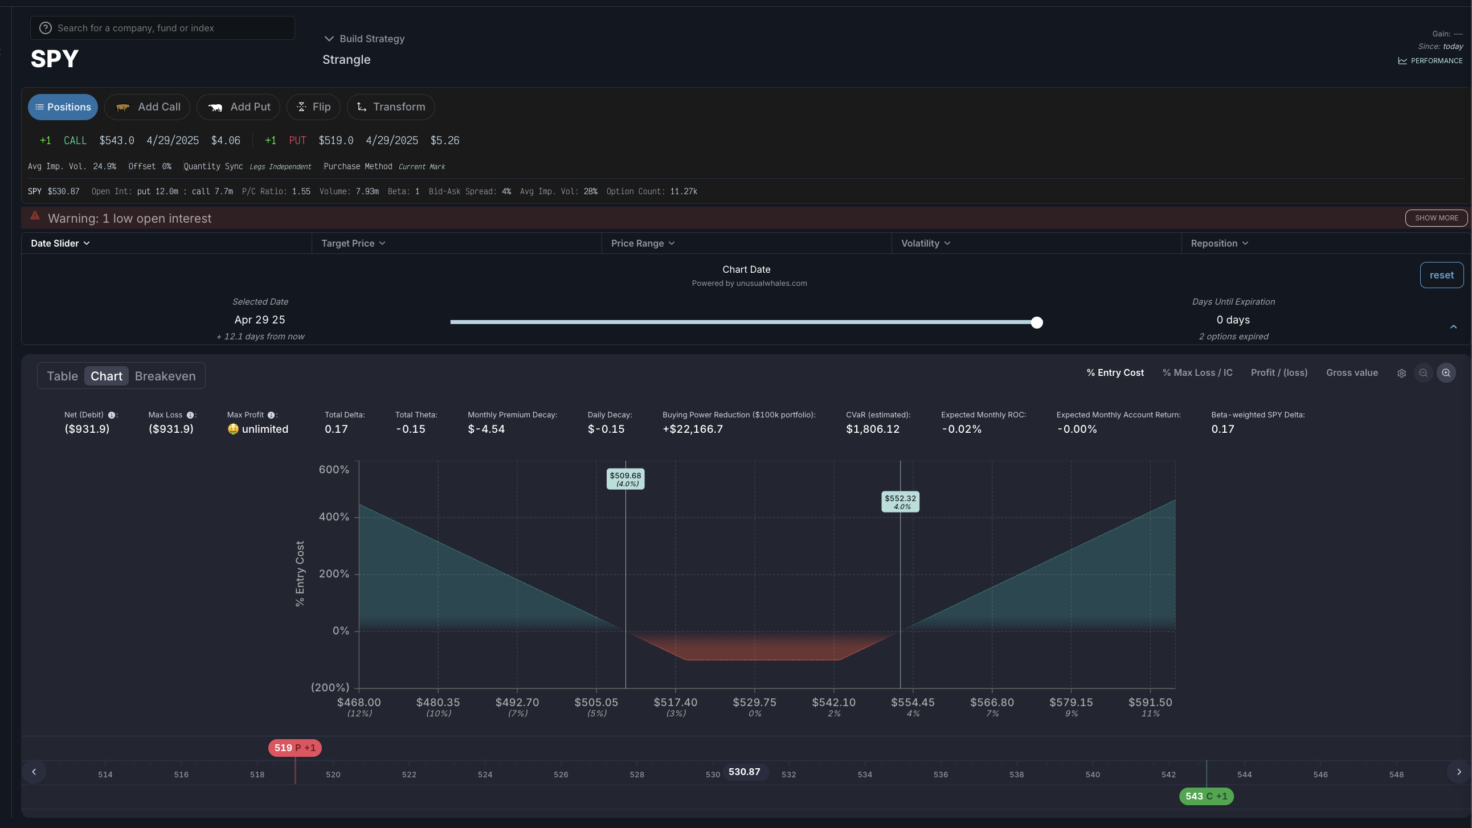This screenshot has height=828, width=1472.
Task: Open the PERFORMANCE link
Action: [x=1430, y=60]
